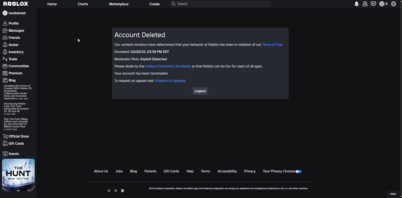Open the Roblox Community Standards link
The height and width of the screenshot is (198, 402).
tap(168, 66)
